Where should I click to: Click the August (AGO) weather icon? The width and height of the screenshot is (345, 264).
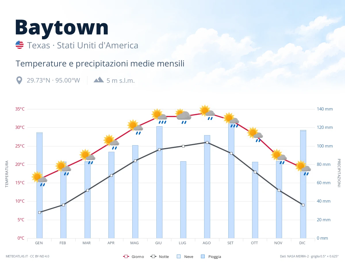[207, 112]
